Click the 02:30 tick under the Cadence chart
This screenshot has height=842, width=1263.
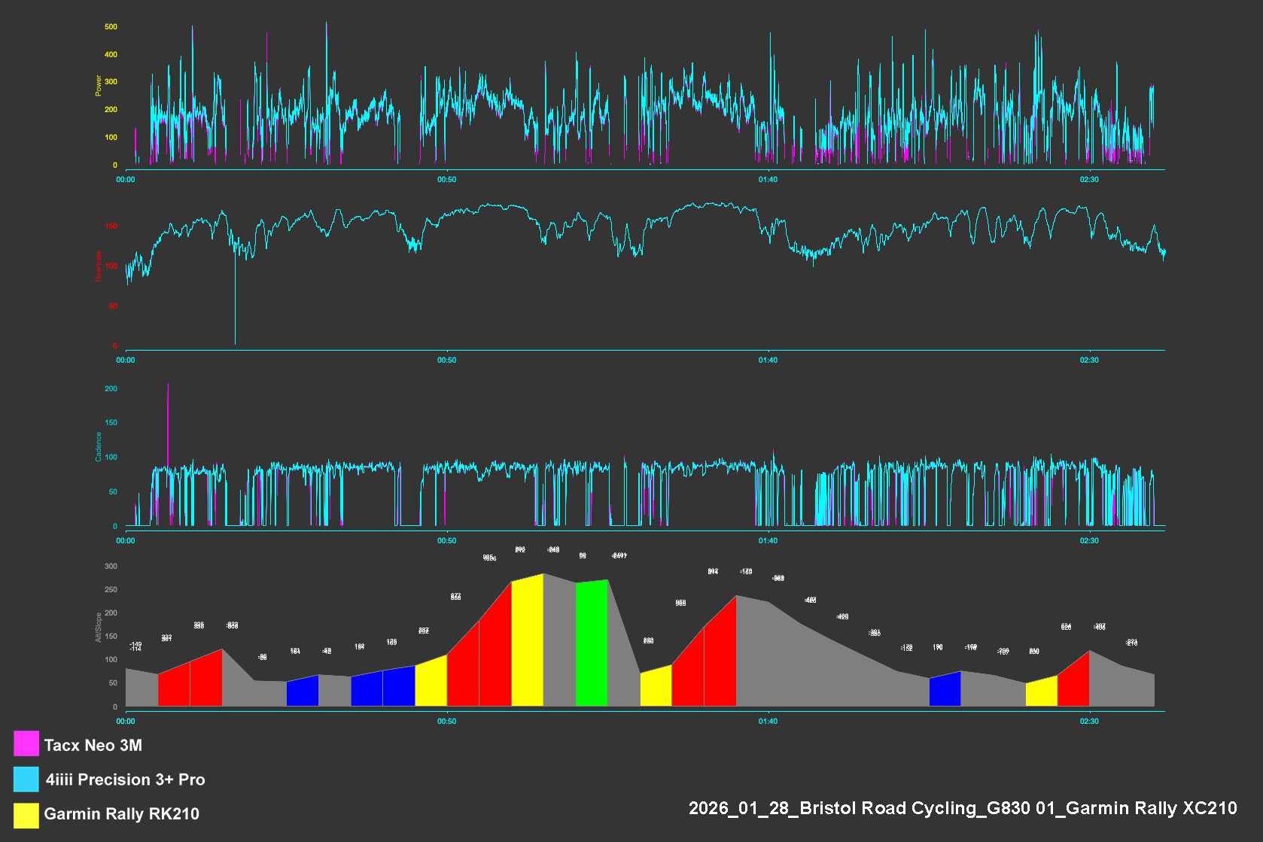(x=1089, y=541)
